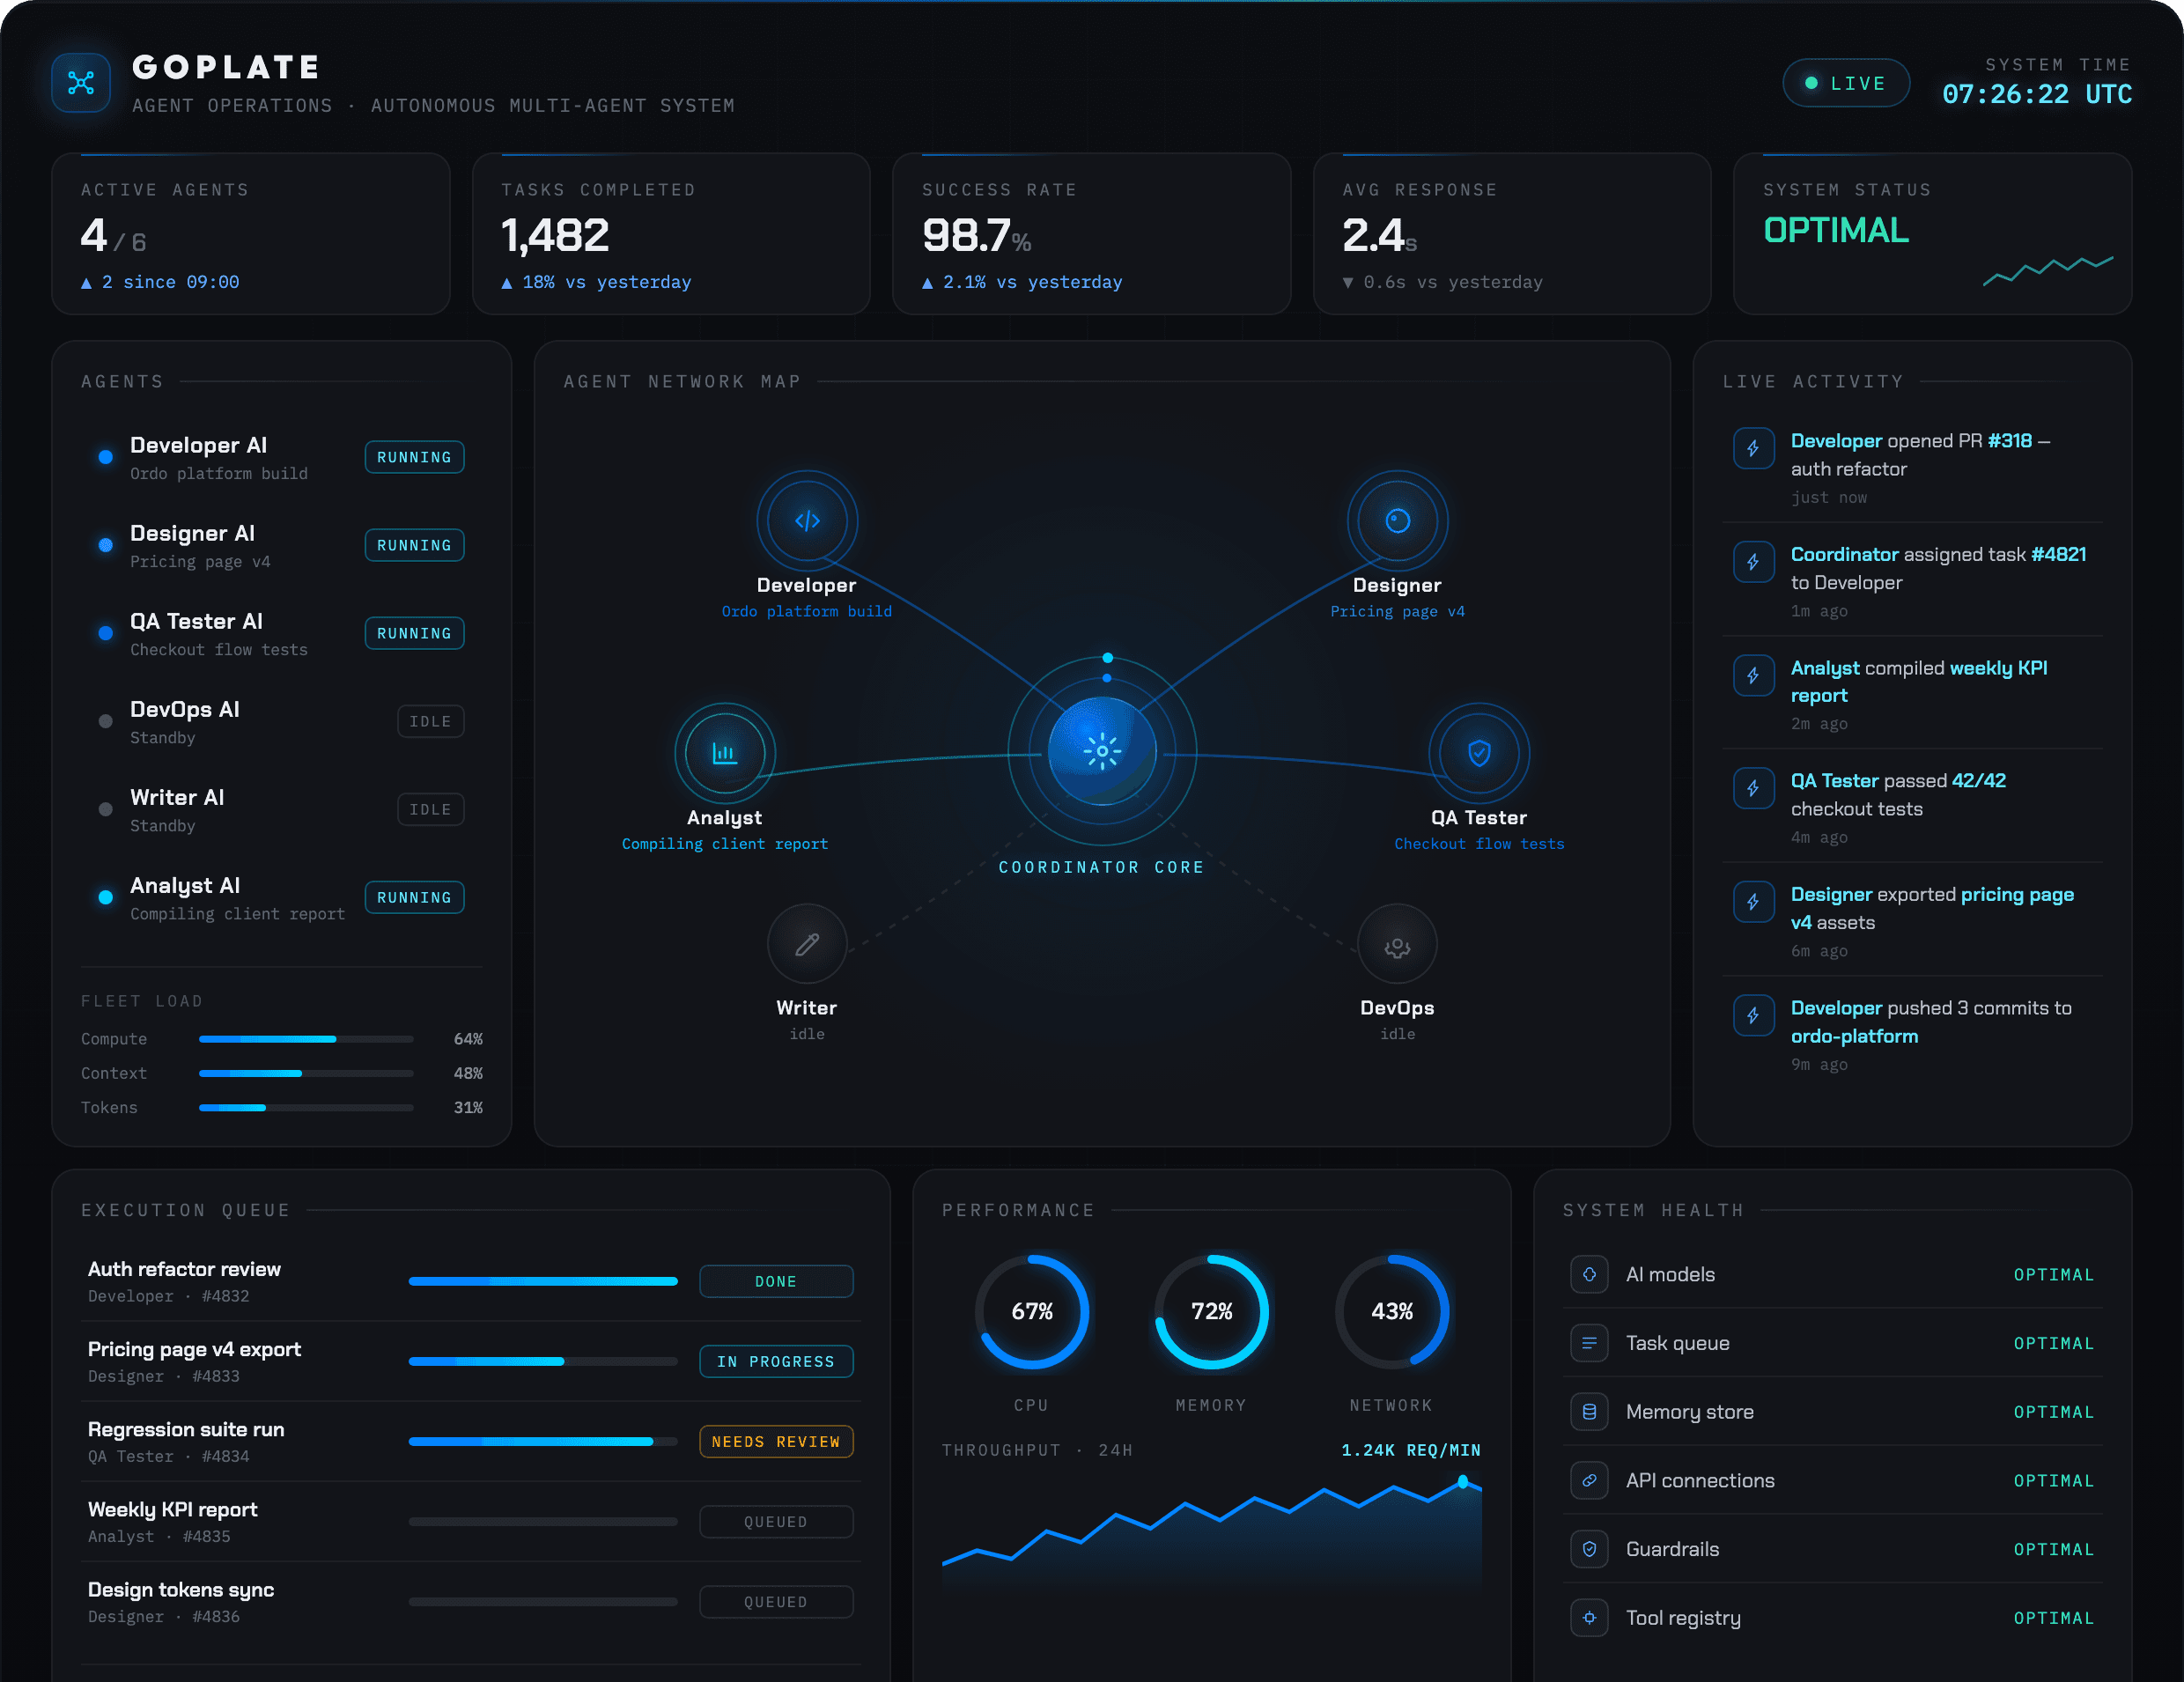
Task: Click the GoPlate network logo icon
Action: [x=81, y=83]
